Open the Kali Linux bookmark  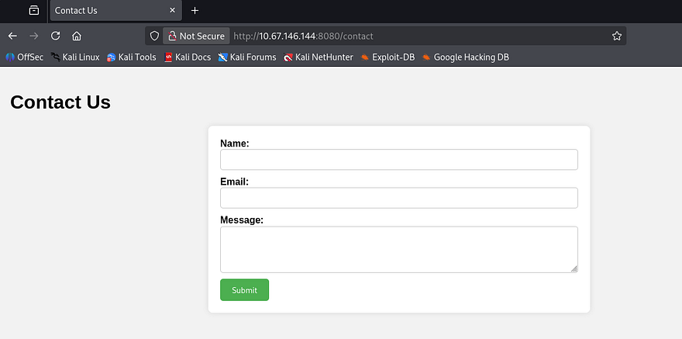tap(75, 57)
